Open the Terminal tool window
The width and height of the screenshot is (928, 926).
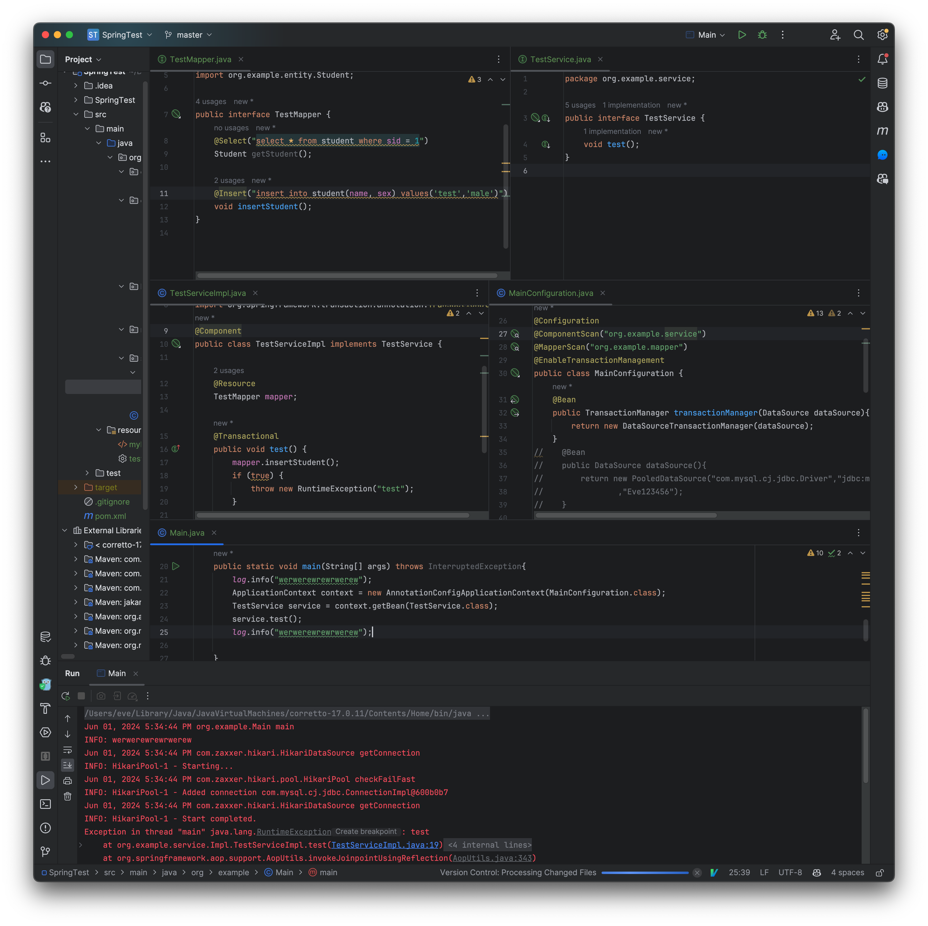tap(46, 804)
